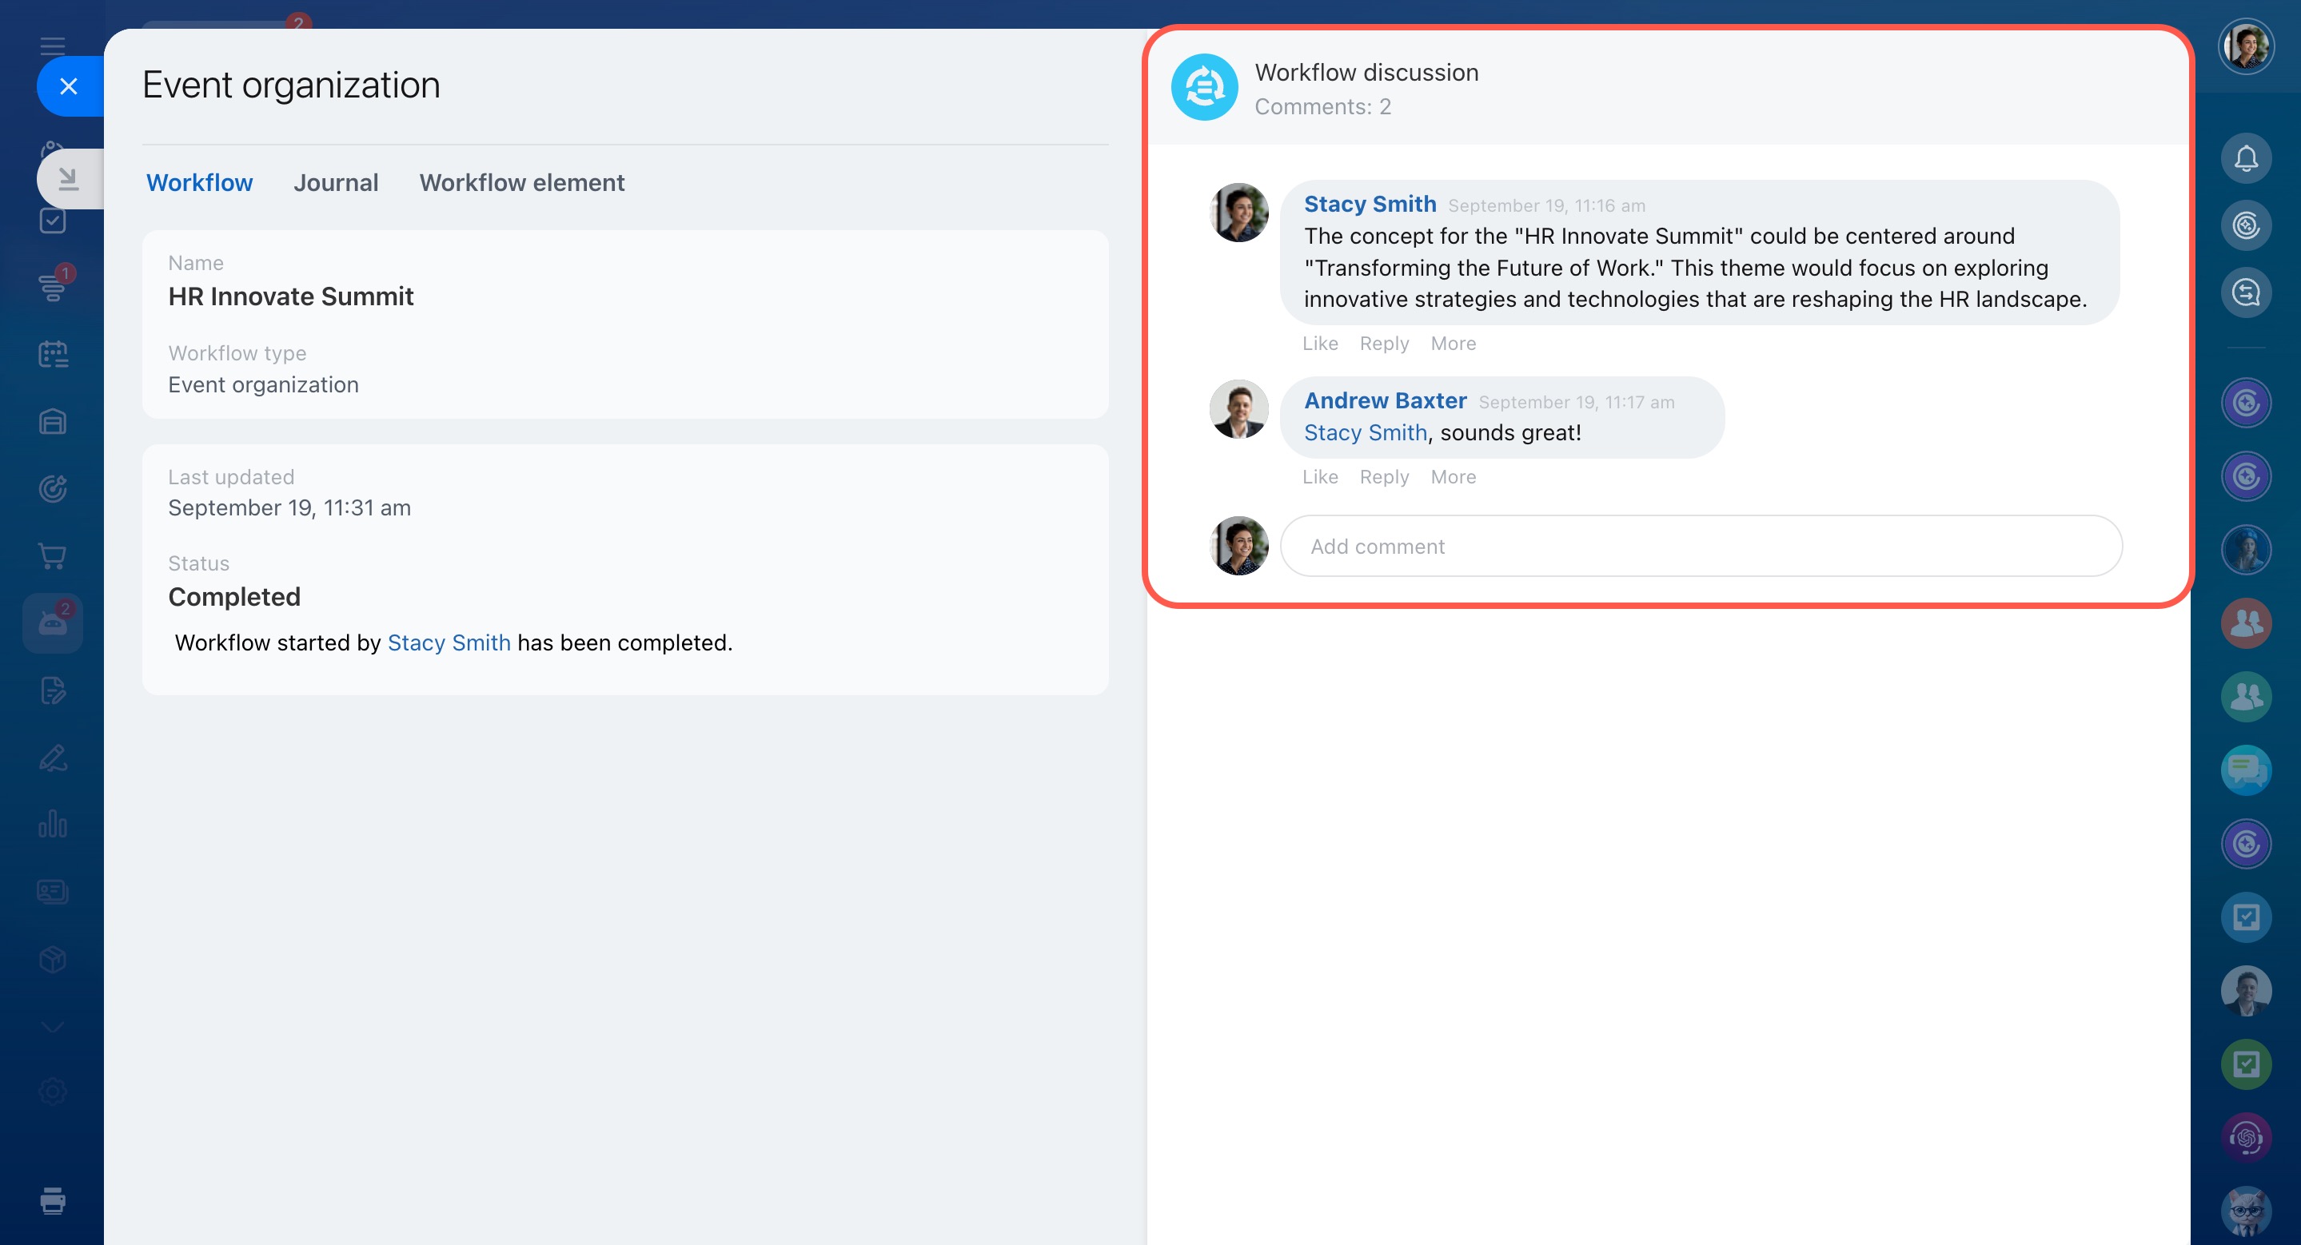Switch to the Journal tab
2301x1245 pixels.
point(336,183)
